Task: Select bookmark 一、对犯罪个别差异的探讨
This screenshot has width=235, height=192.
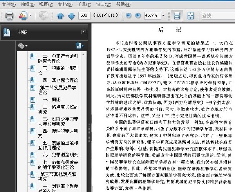Action: [x=58, y=188]
